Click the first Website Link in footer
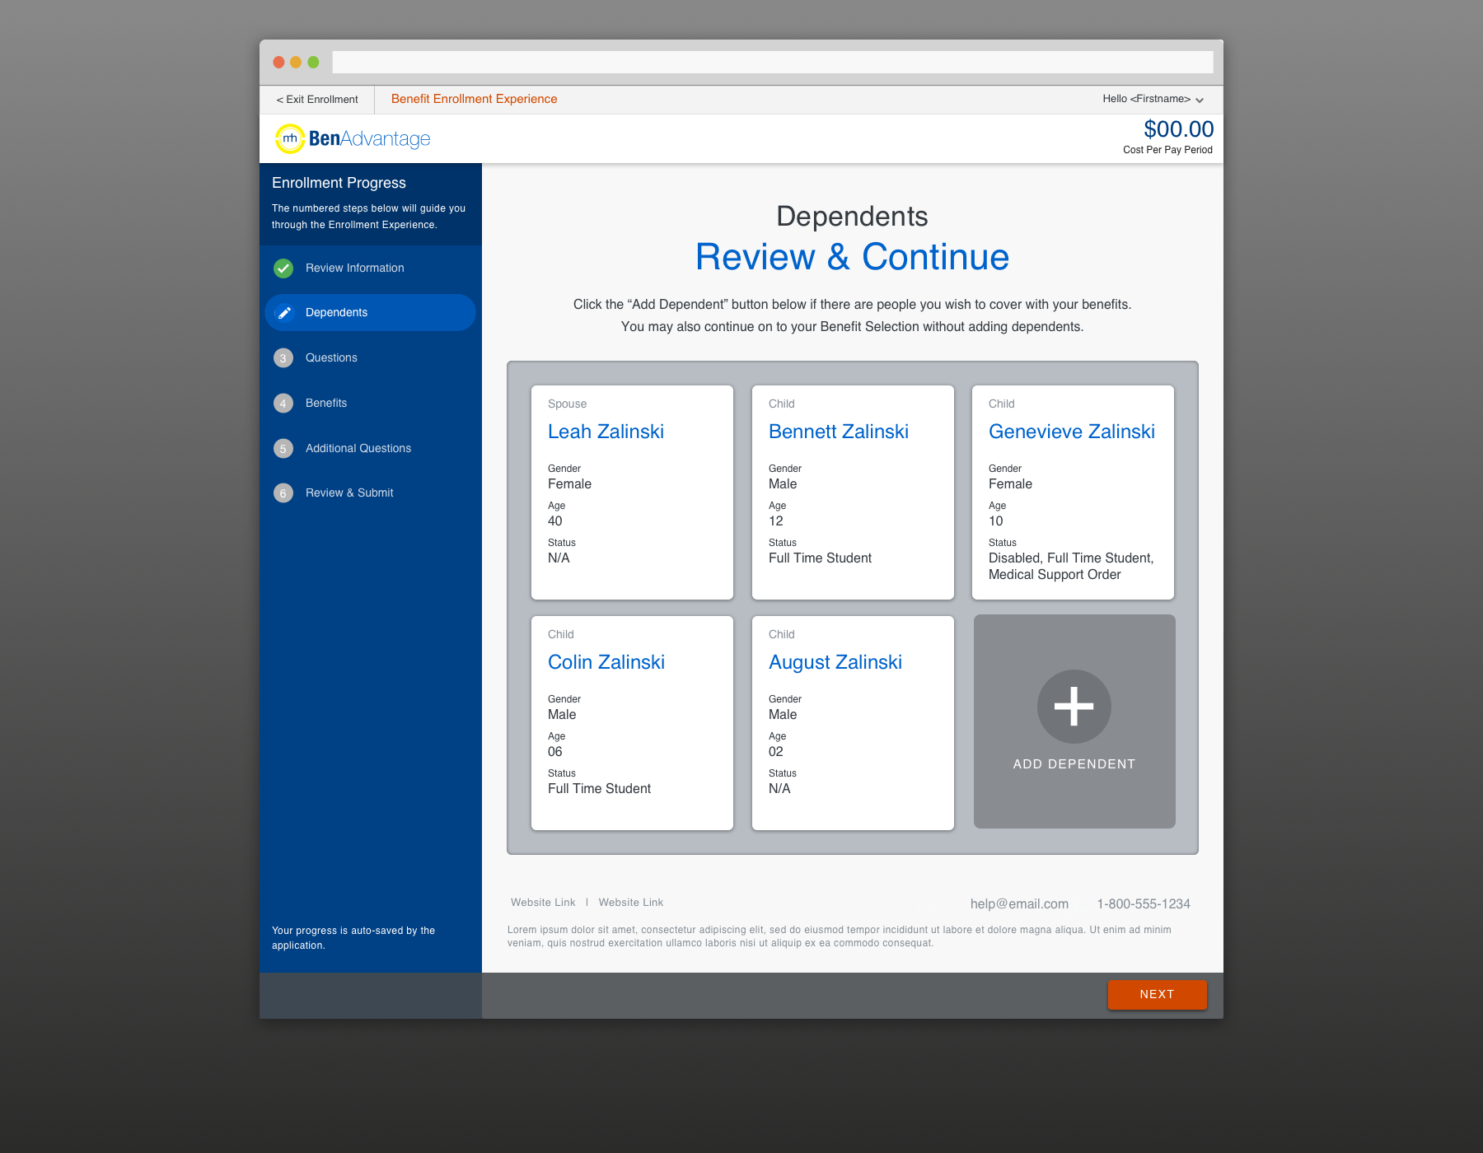 point(543,903)
